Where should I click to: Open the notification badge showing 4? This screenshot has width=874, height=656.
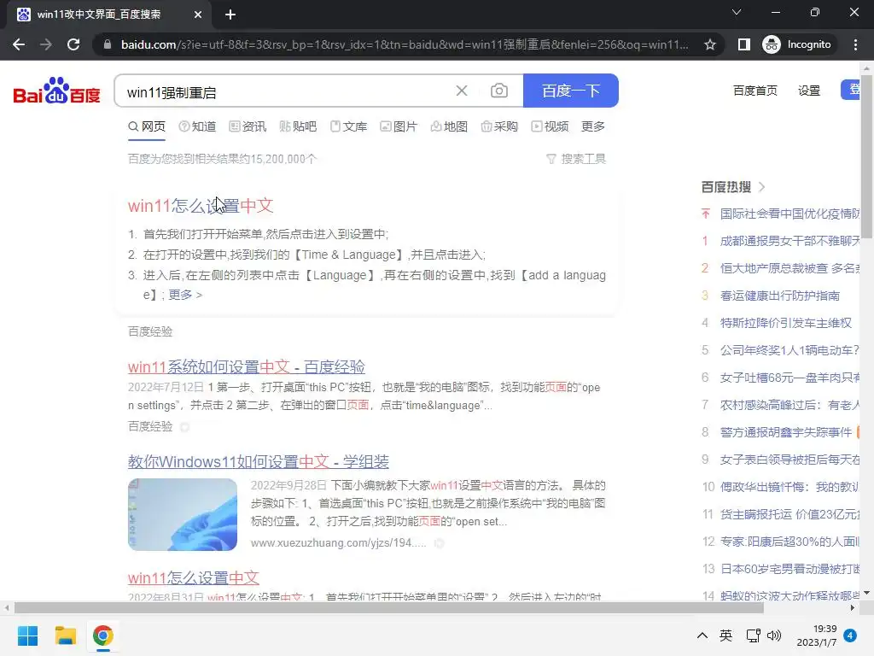click(x=850, y=635)
